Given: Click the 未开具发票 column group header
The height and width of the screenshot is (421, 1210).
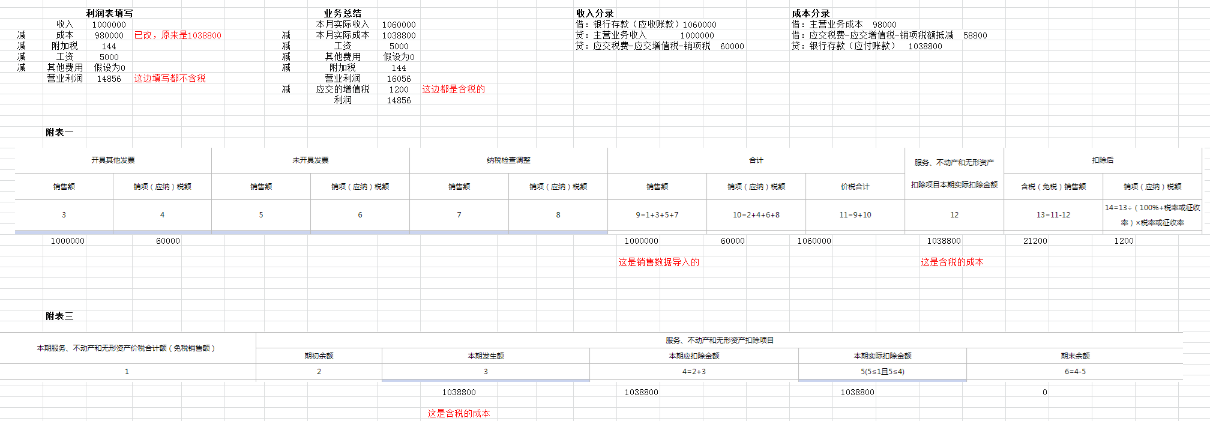Looking at the screenshot, I should click(310, 160).
